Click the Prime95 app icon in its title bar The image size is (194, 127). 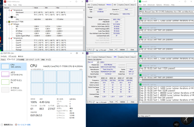(140, 2)
